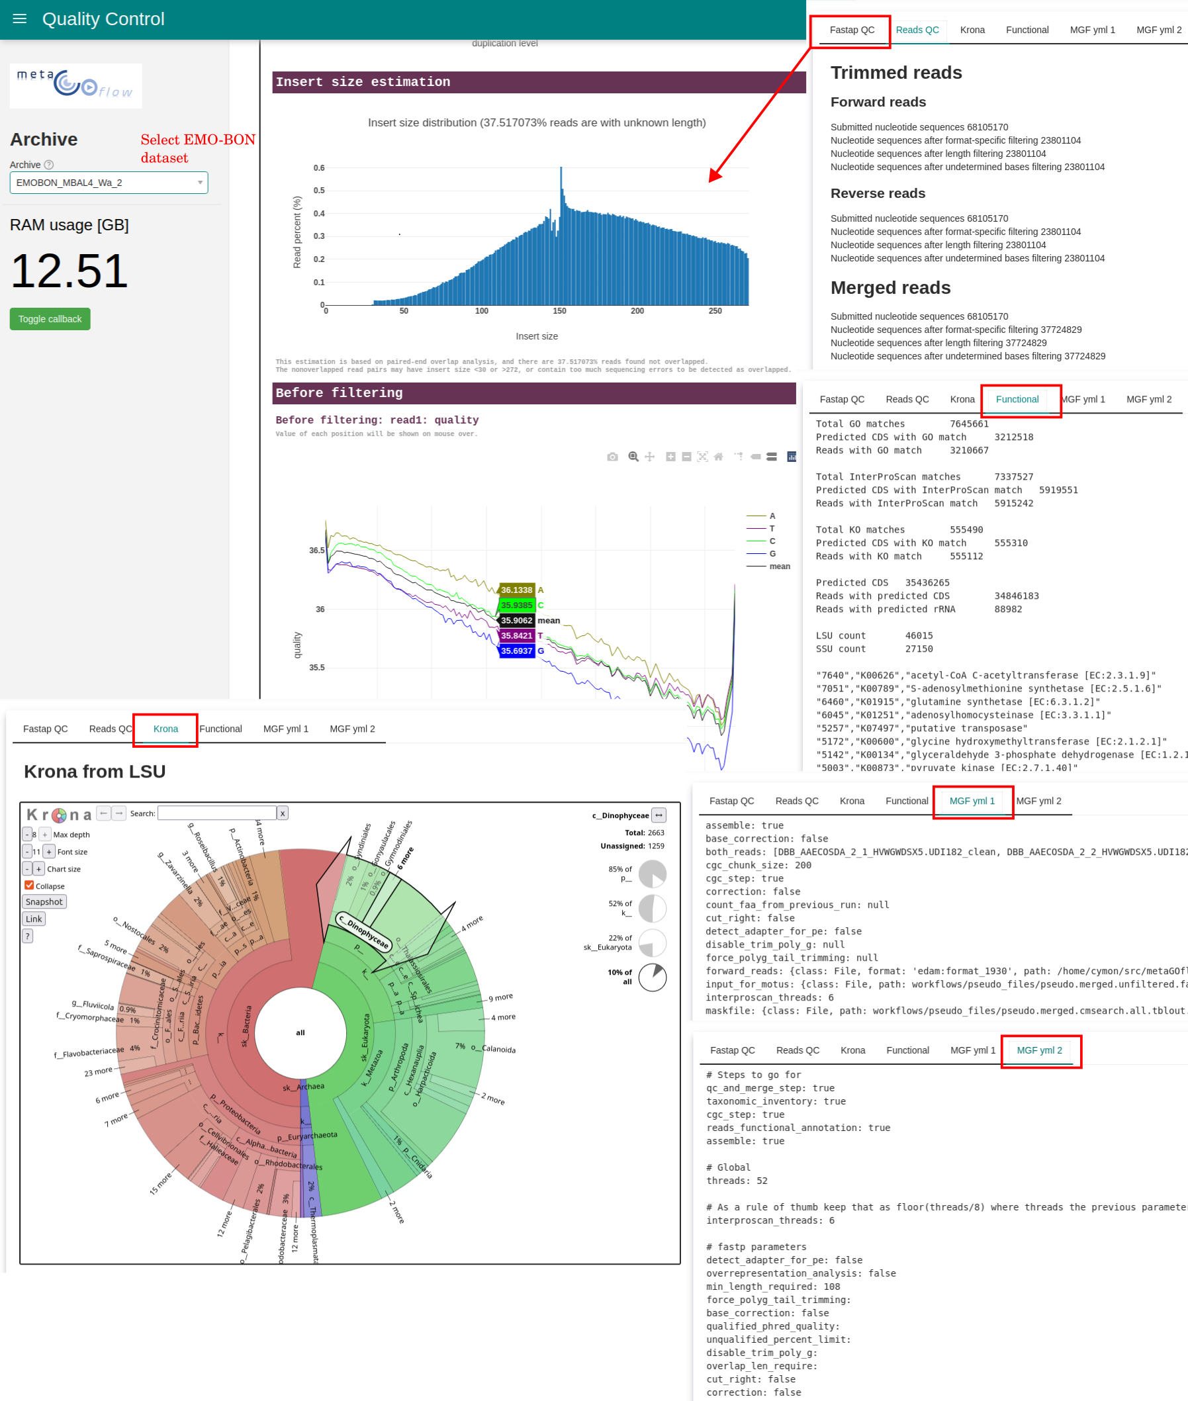Reset axes with the home icon

pyautogui.click(x=718, y=457)
